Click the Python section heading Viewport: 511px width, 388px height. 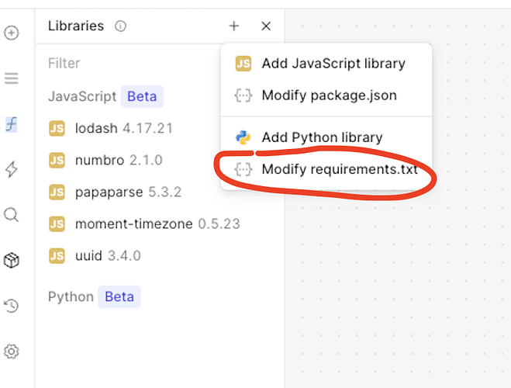[71, 296]
